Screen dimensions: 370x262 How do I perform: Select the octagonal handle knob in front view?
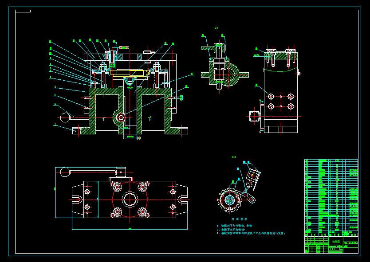(x=65, y=117)
